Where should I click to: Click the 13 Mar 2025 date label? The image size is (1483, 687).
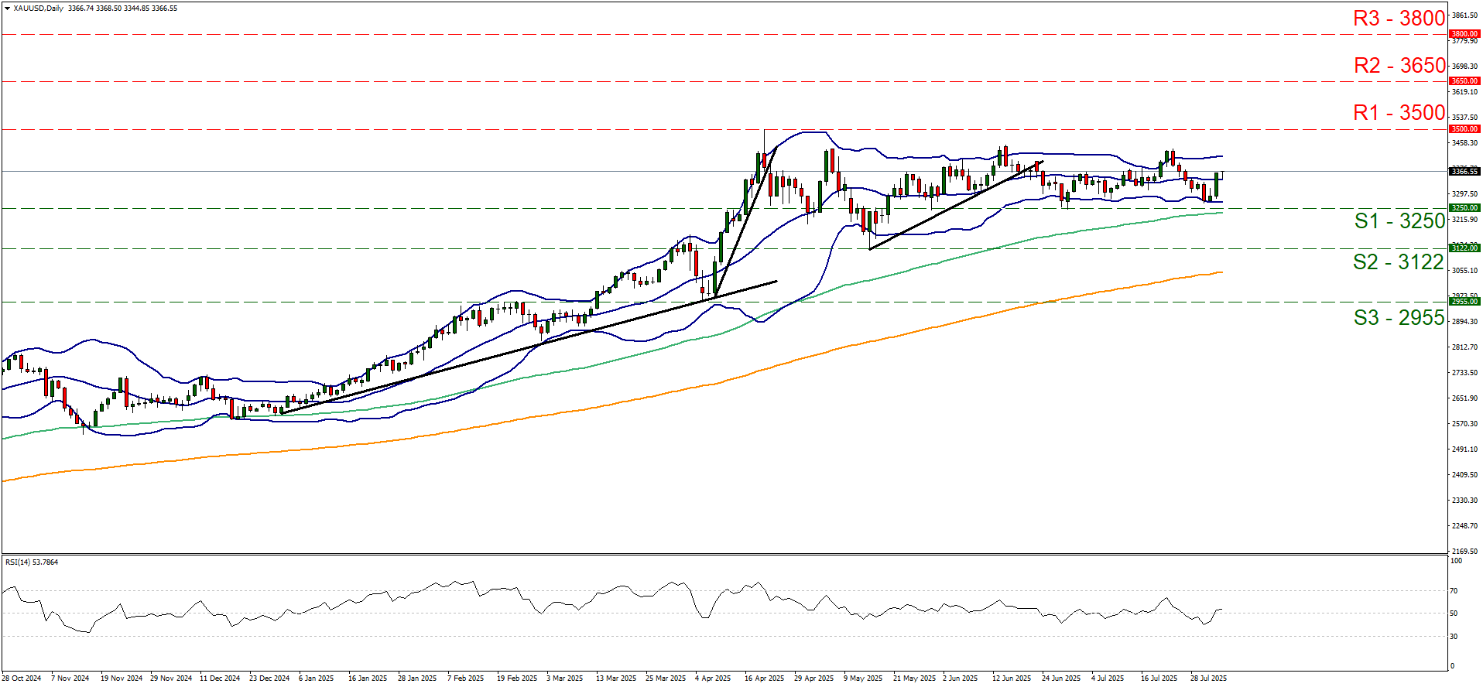click(x=616, y=678)
